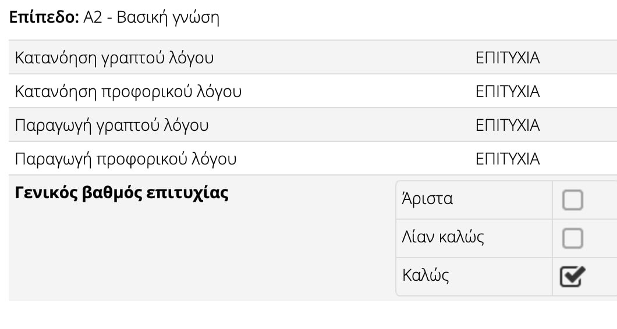
Task: Click the Λίαν καλώς grade label
Action: tap(442, 237)
